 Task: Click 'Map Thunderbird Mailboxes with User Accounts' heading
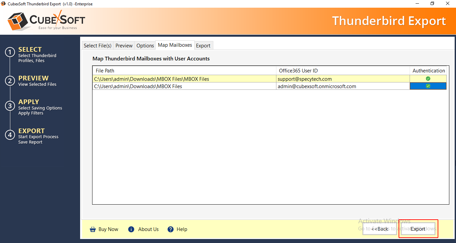[x=151, y=59]
